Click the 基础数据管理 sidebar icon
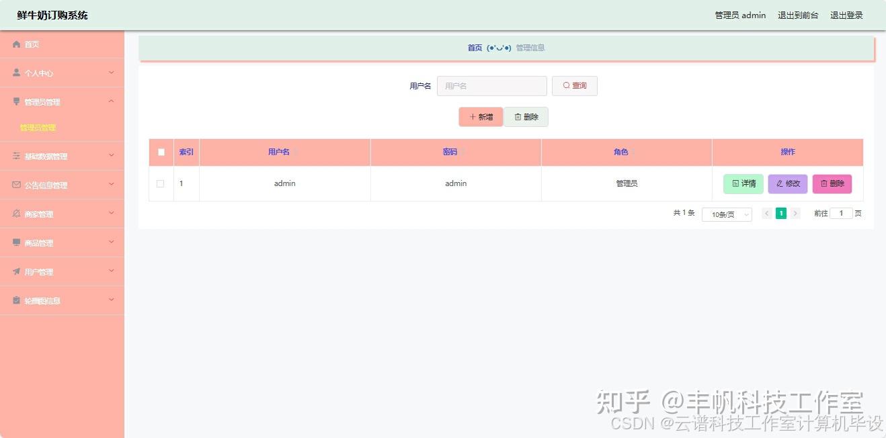Image resolution: width=886 pixels, height=438 pixels. pyautogui.click(x=16, y=156)
